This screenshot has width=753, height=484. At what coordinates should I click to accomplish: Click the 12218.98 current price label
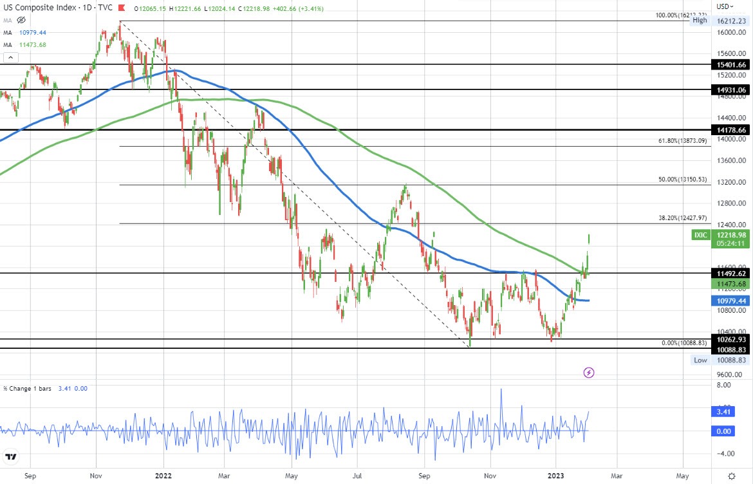tap(731, 235)
